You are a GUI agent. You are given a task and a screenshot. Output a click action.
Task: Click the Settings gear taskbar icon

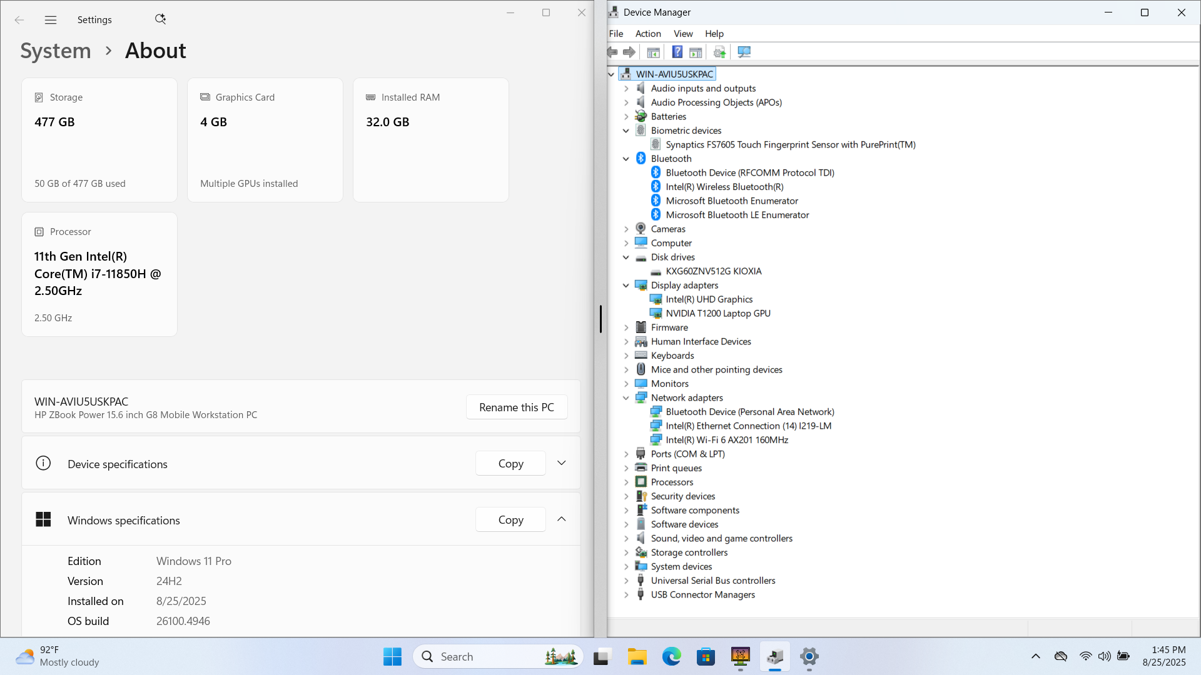(x=809, y=656)
